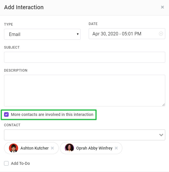The height and width of the screenshot is (172, 169).
Task: Remove Ashton Kutcher from contacts
Action: [x=52, y=148]
